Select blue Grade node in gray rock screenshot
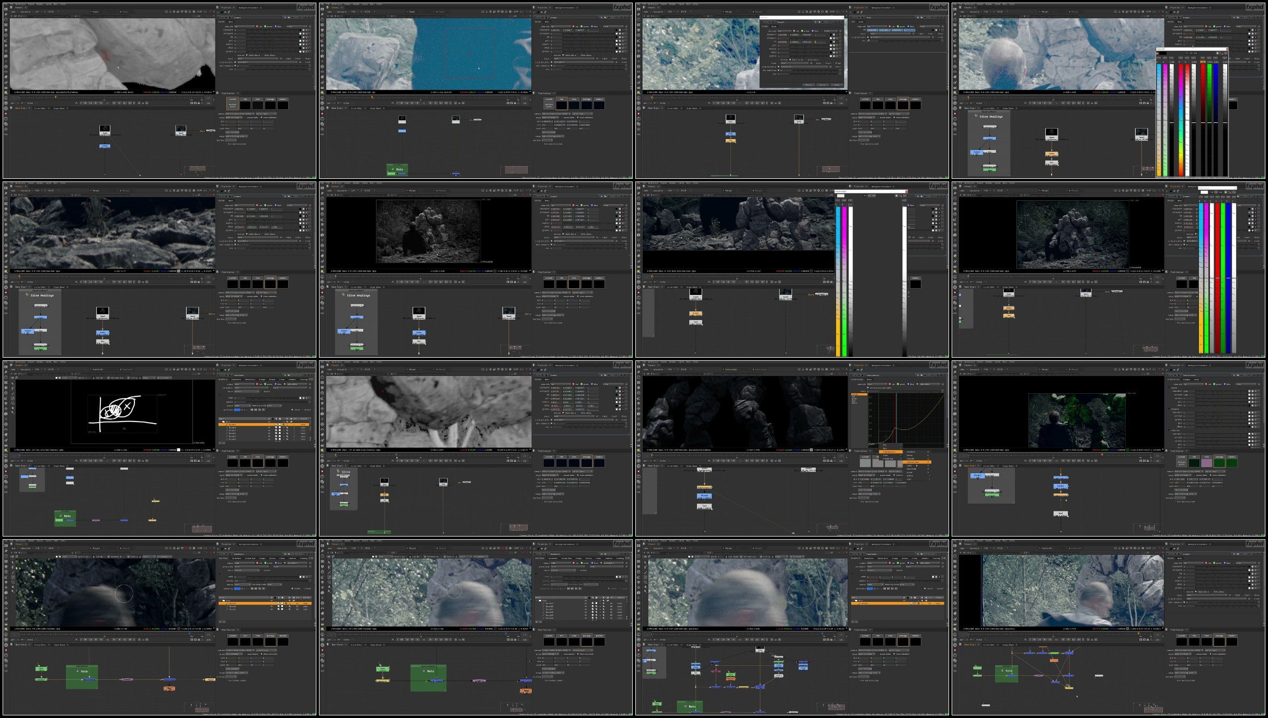Screen dimensions: 1268x718 [x=105, y=146]
